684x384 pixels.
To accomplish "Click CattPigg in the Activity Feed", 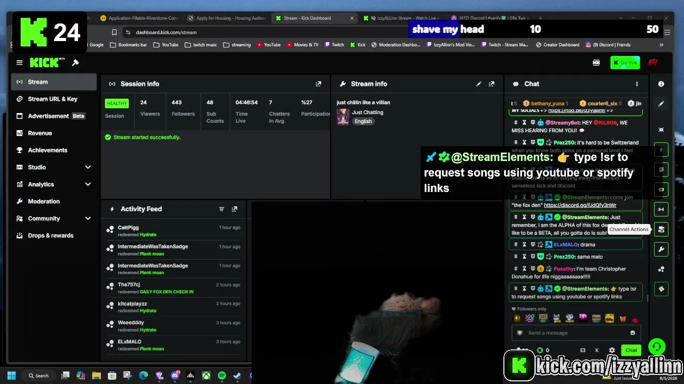I will pyautogui.click(x=128, y=228).
